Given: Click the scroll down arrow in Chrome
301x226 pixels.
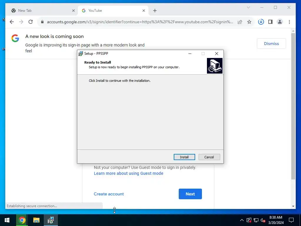Looking at the screenshot, I should coord(293,206).
